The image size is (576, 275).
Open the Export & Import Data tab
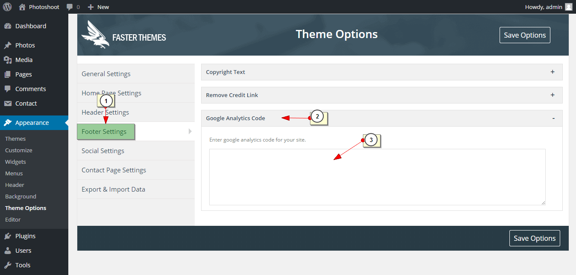pos(136,189)
